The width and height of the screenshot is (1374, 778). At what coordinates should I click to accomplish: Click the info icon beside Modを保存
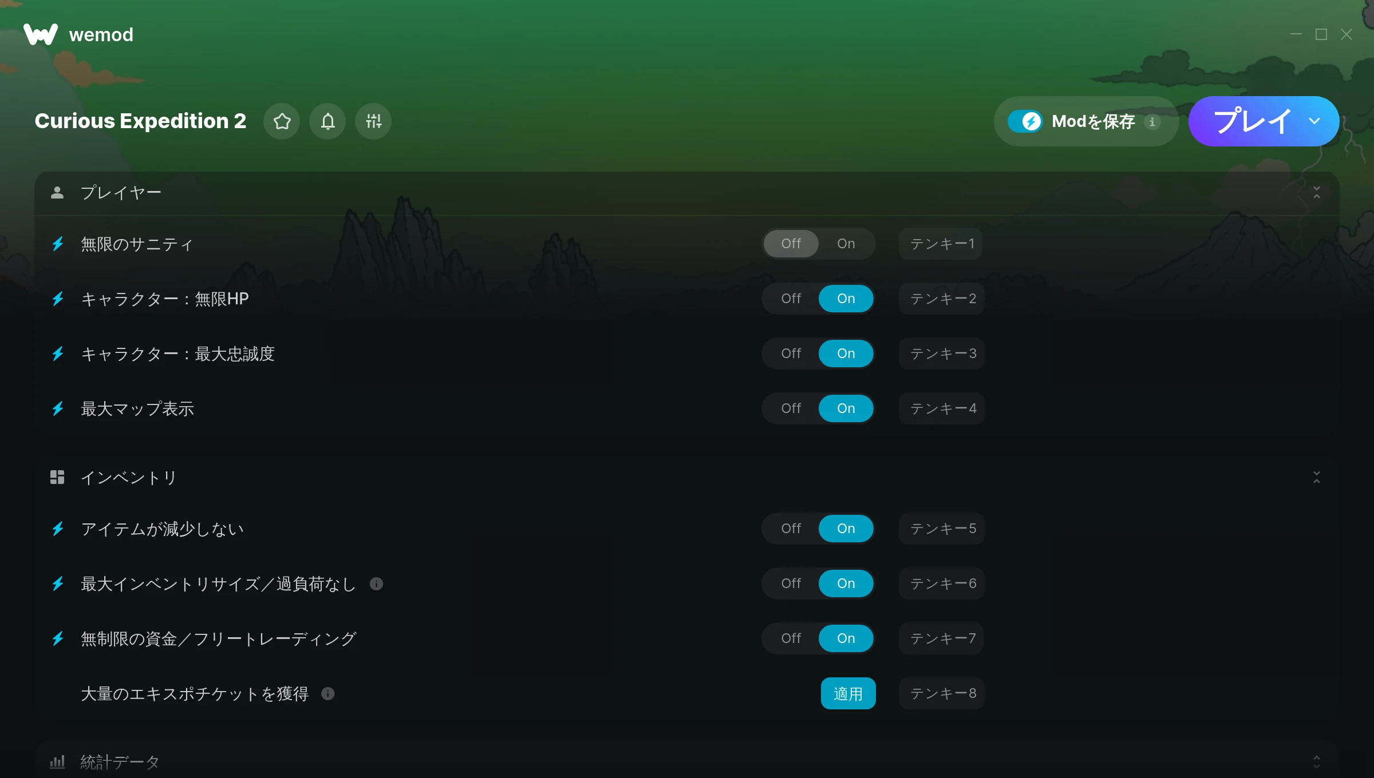coord(1152,122)
